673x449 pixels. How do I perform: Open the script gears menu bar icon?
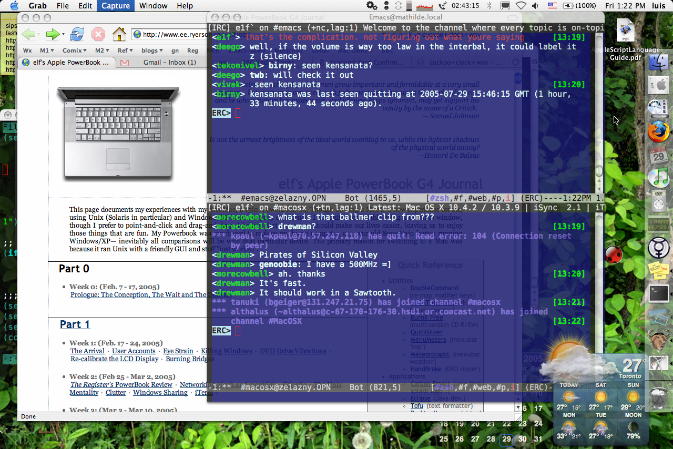coord(372,6)
